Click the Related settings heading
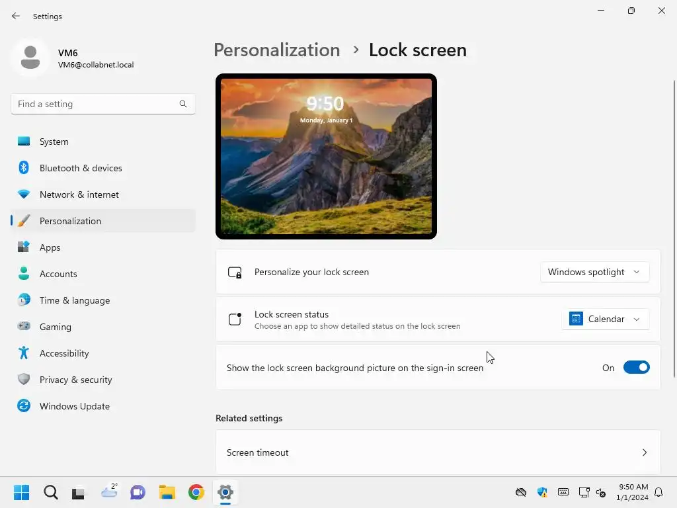This screenshot has width=677, height=508. 249,418
